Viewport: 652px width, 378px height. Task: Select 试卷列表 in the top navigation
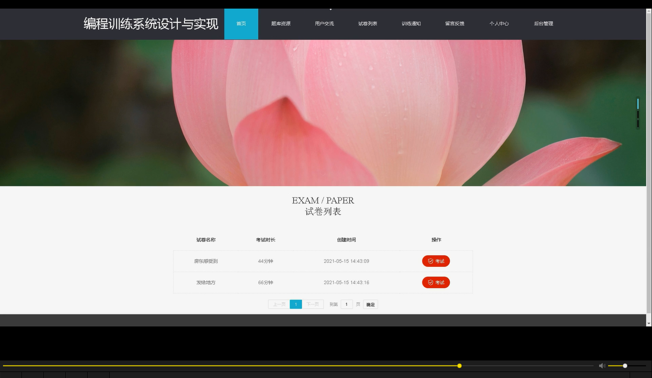(368, 24)
